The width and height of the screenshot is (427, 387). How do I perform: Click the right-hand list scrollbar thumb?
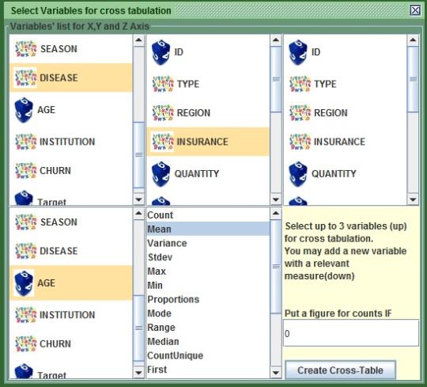pos(413,79)
